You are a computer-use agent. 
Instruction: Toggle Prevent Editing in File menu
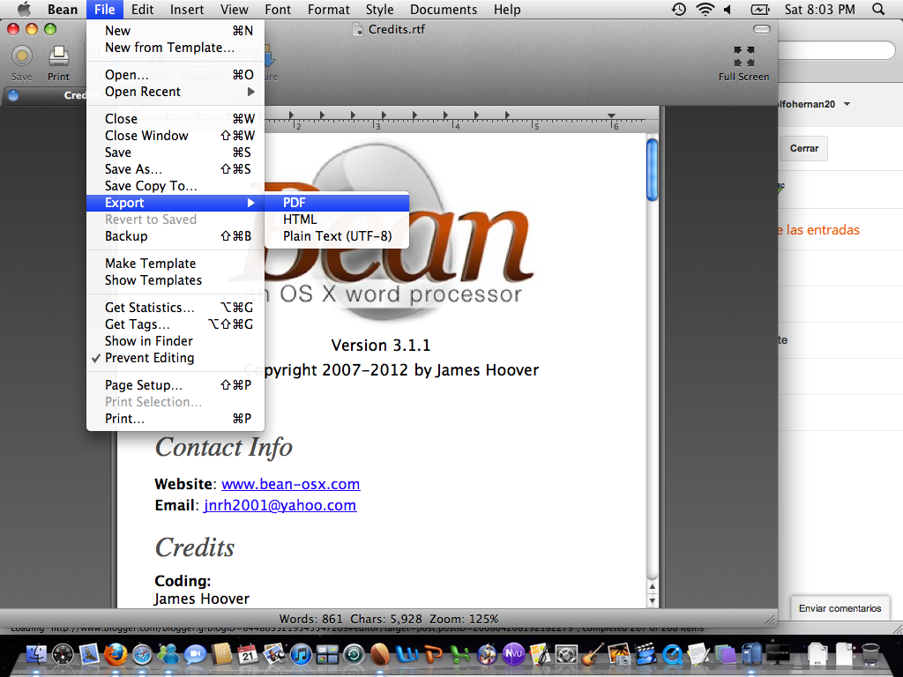click(x=175, y=358)
